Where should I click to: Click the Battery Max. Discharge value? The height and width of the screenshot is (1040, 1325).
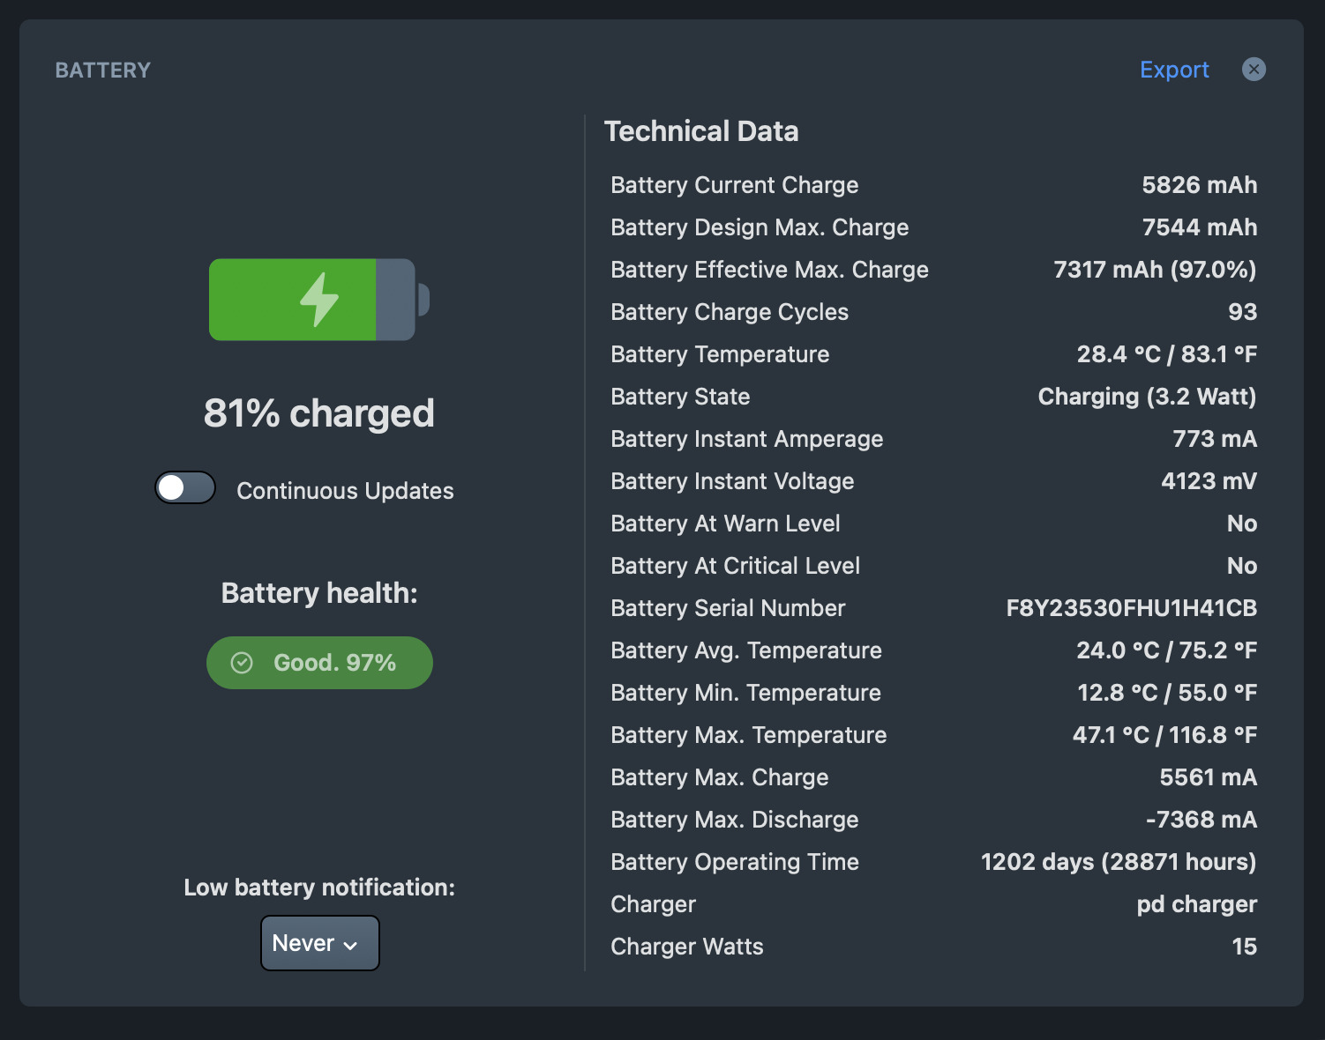(1201, 820)
